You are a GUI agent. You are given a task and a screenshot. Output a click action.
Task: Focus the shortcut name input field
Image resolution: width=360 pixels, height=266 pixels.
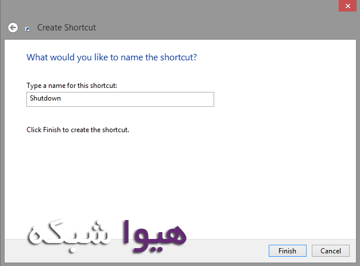click(120, 99)
